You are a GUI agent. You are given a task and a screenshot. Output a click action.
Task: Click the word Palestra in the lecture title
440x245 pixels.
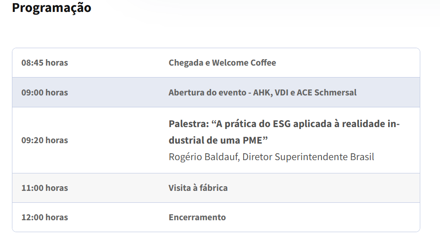pos(187,124)
